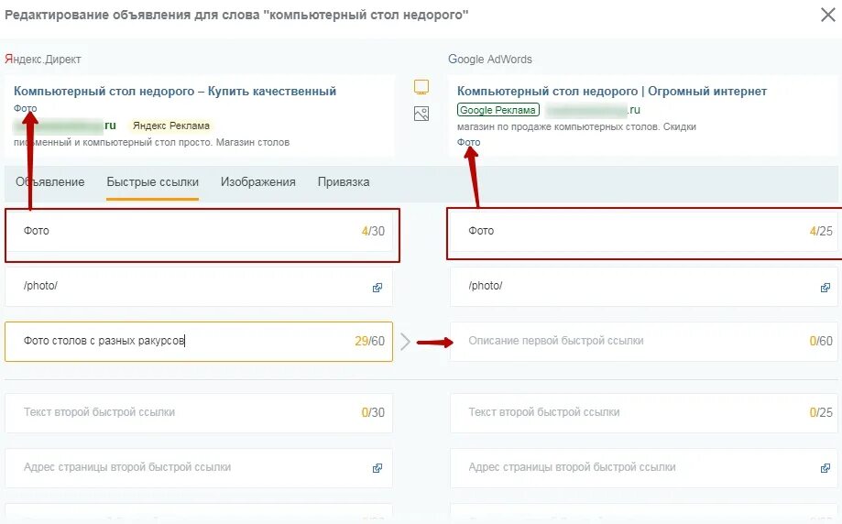The image size is (842, 524).
Task: Switch to the Объявление tab
Action: [x=50, y=182]
